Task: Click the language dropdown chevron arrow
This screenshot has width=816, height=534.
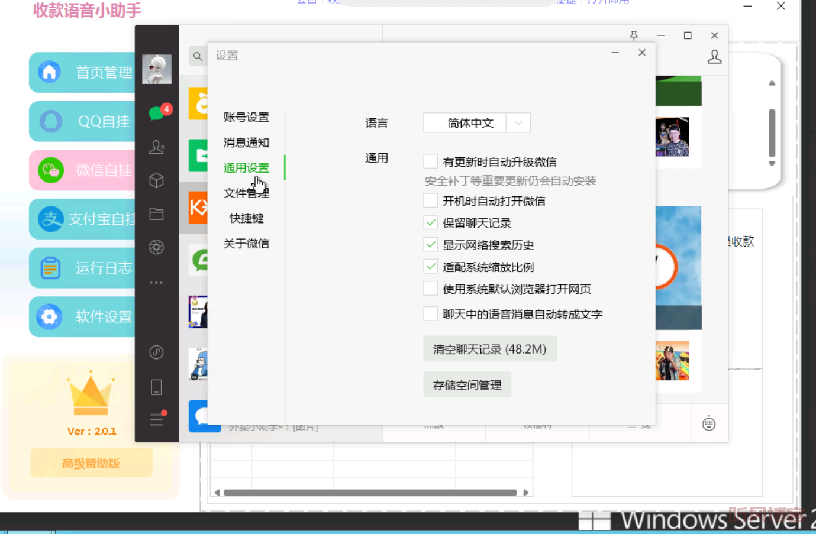Action: point(518,122)
